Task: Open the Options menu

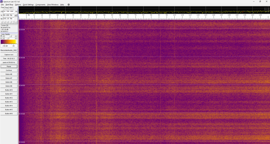Action: tap(18, 5)
